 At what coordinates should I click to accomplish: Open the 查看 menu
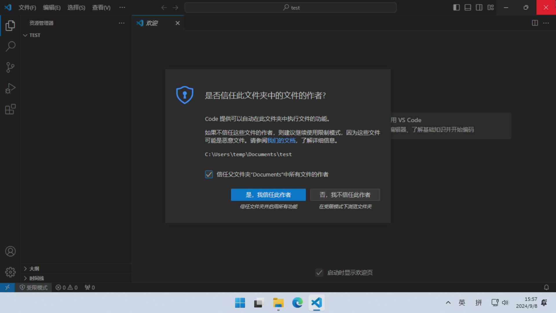(x=101, y=8)
